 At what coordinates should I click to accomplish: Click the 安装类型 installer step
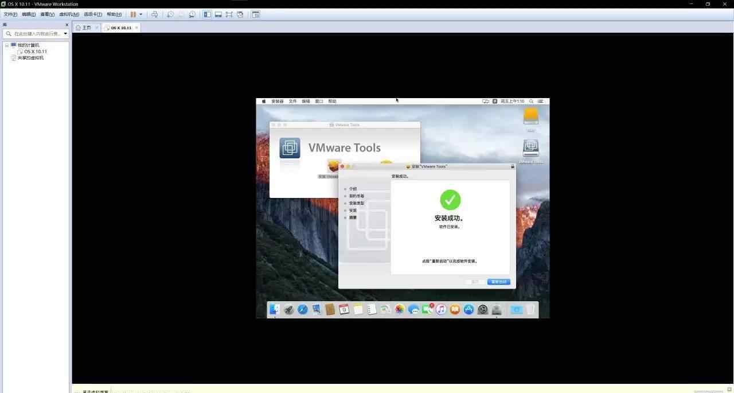click(x=357, y=203)
